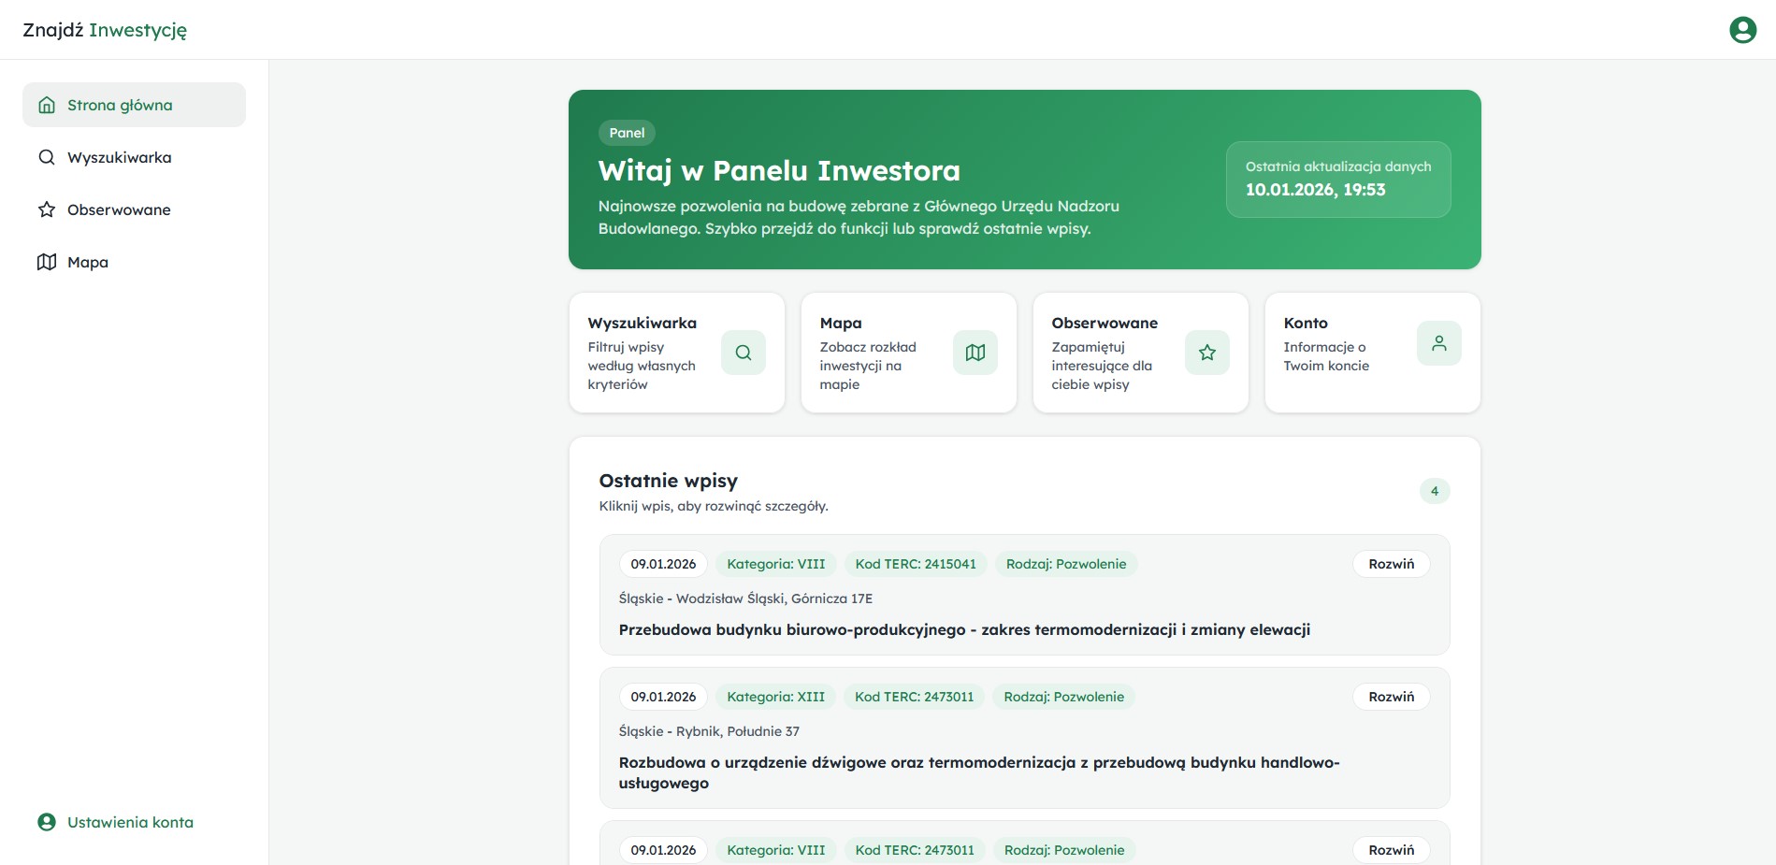Screen dimensions: 1776x865
Task: Click Rodzaj: Pozwolenie tag in Rybnik entry
Action: click(x=1064, y=697)
